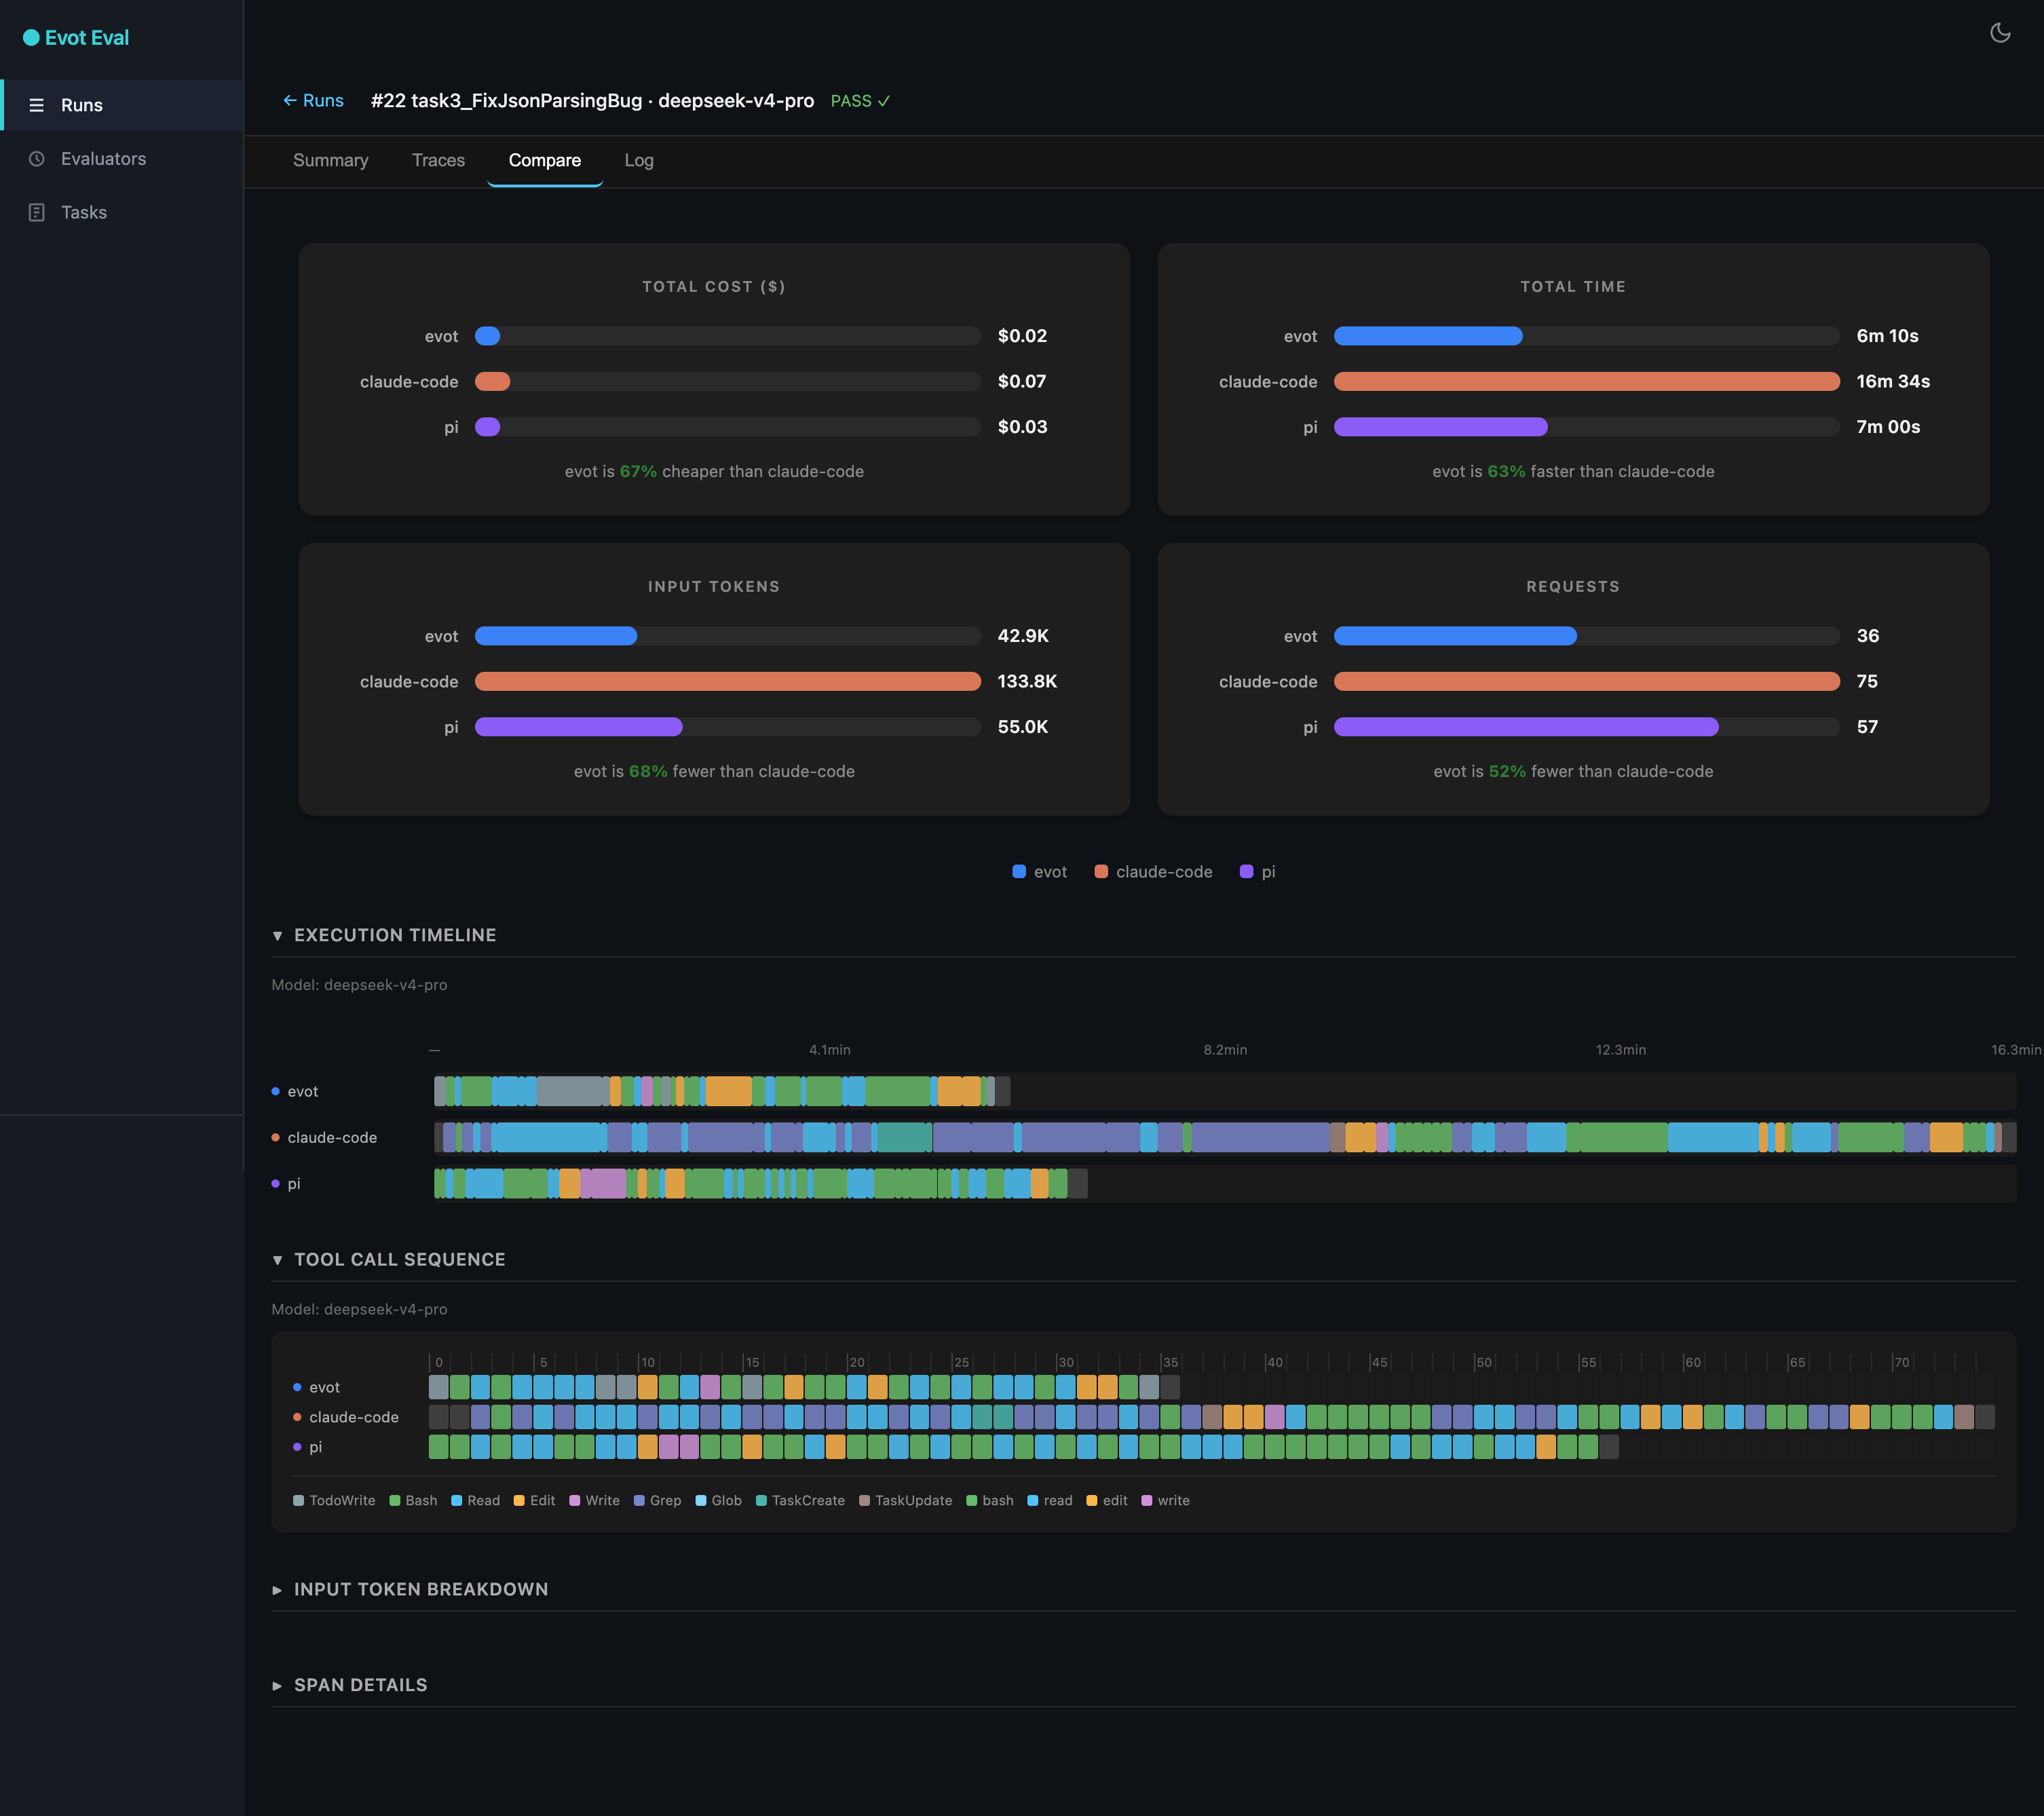Click the 4.1min timeline axis label
The image size is (2044, 1816).
[830, 1050]
